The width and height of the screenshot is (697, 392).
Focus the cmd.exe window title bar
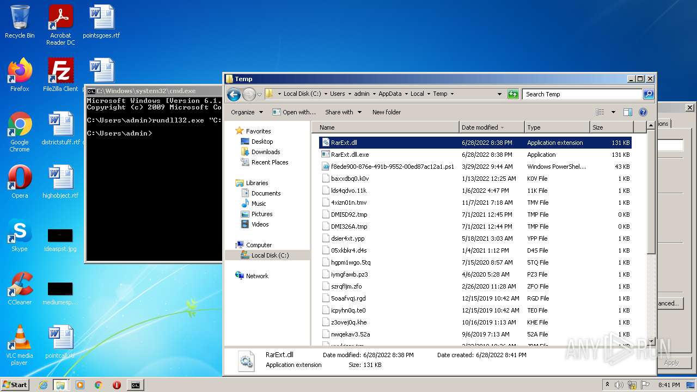154,91
